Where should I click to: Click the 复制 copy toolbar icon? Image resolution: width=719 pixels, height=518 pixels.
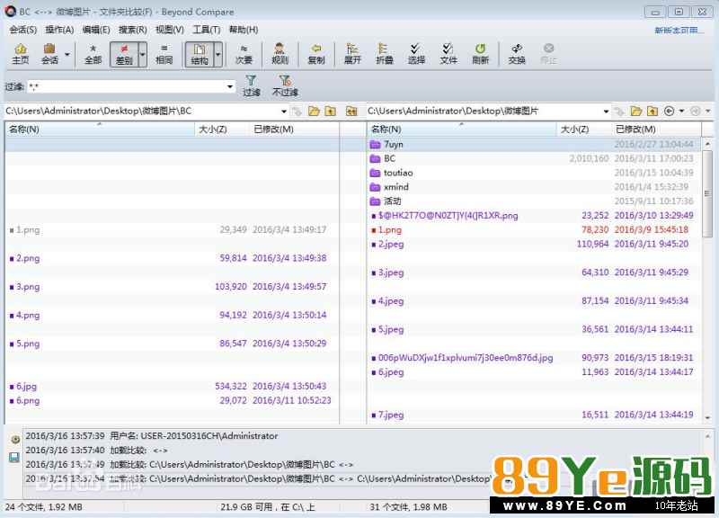[316, 54]
